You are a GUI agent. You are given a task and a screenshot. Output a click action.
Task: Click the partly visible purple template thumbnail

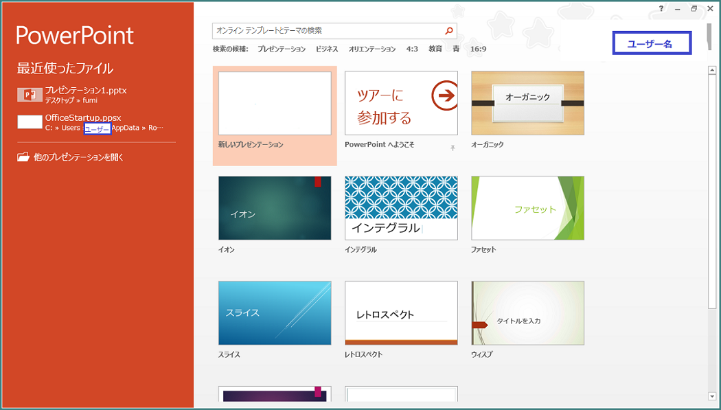pos(275,394)
